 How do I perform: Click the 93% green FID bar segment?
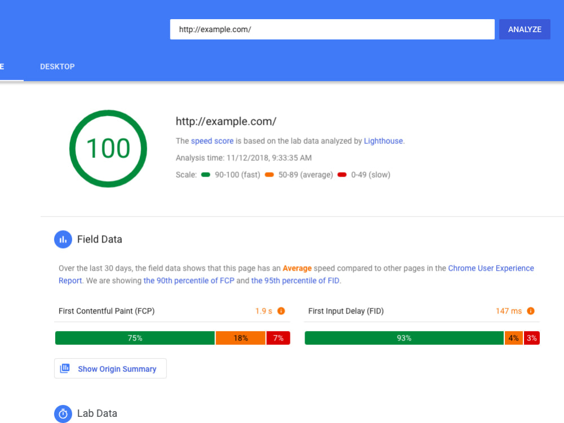(404, 338)
